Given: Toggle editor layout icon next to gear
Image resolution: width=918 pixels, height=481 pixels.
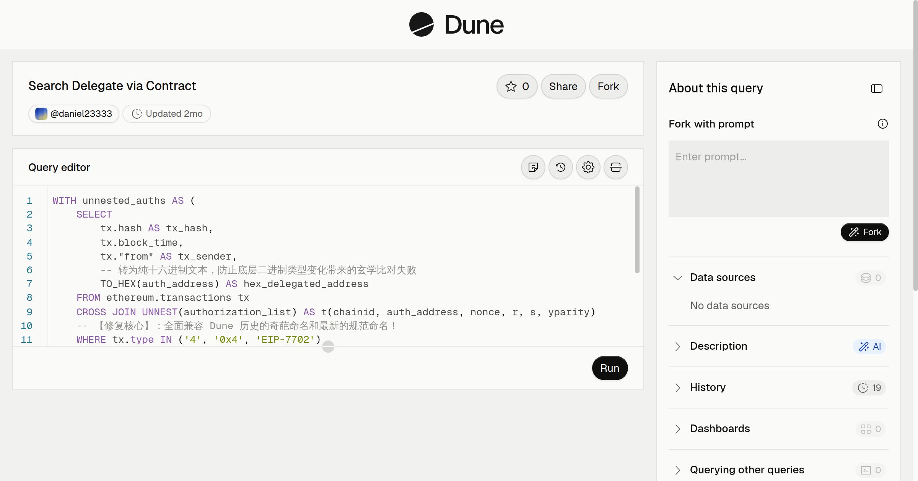Looking at the screenshot, I should pos(615,167).
